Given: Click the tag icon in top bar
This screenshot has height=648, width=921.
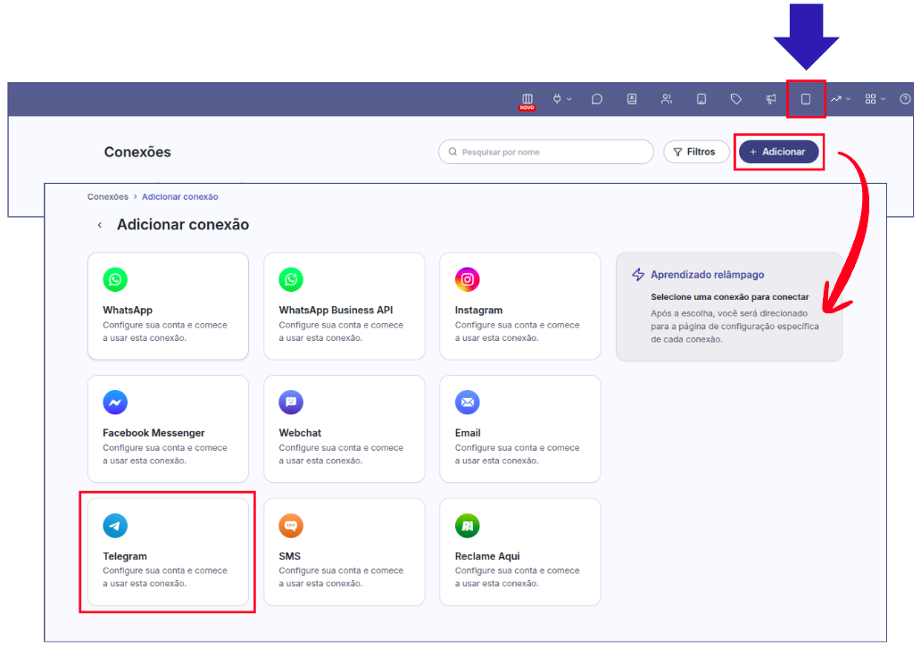Looking at the screenshot, I should [x=736, y=99].
